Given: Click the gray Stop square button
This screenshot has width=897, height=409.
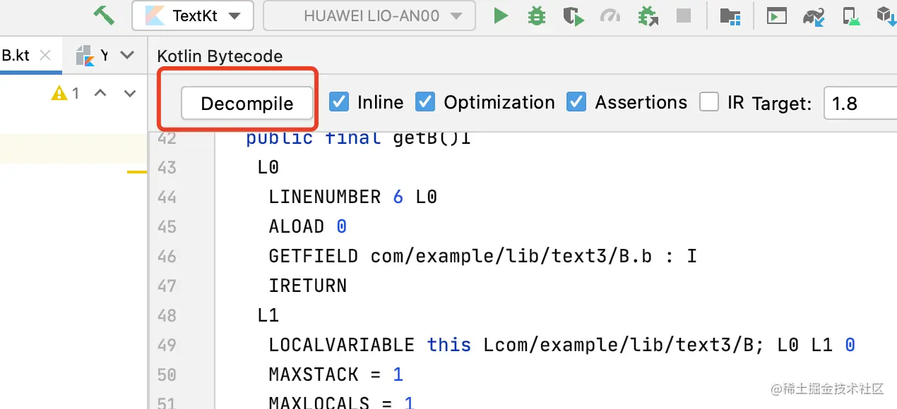Looking at the screenshot, I should click(683, 16).
